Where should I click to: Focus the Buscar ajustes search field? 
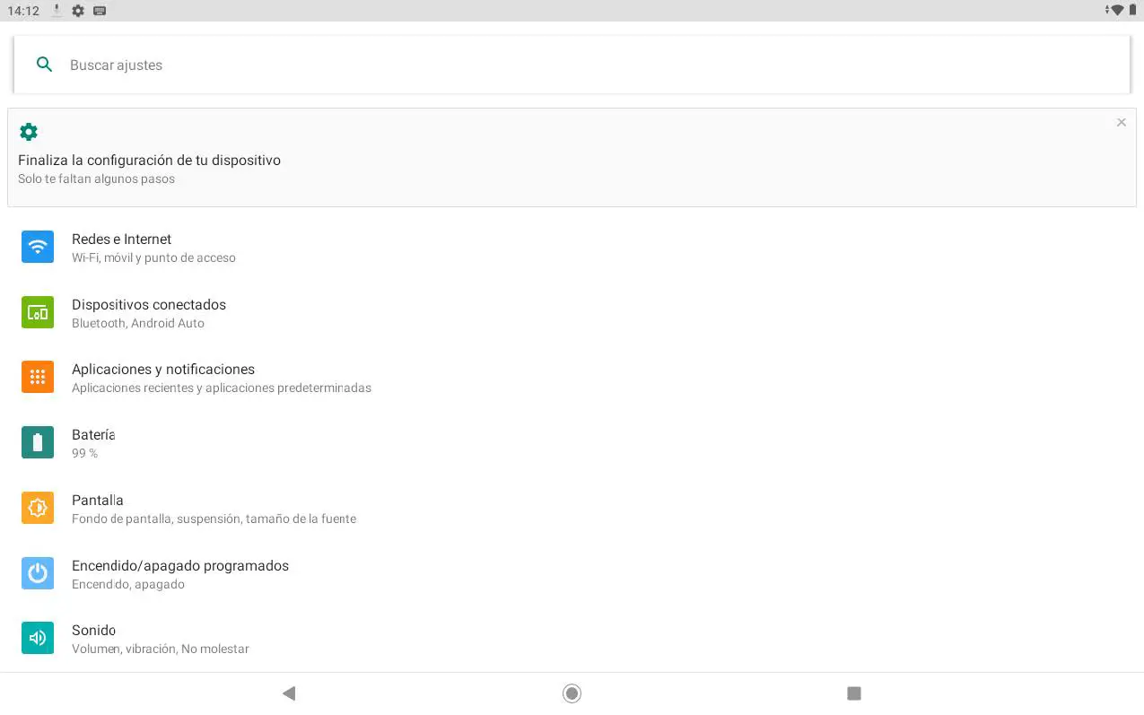pyautogui.click(x=572, y=65)
